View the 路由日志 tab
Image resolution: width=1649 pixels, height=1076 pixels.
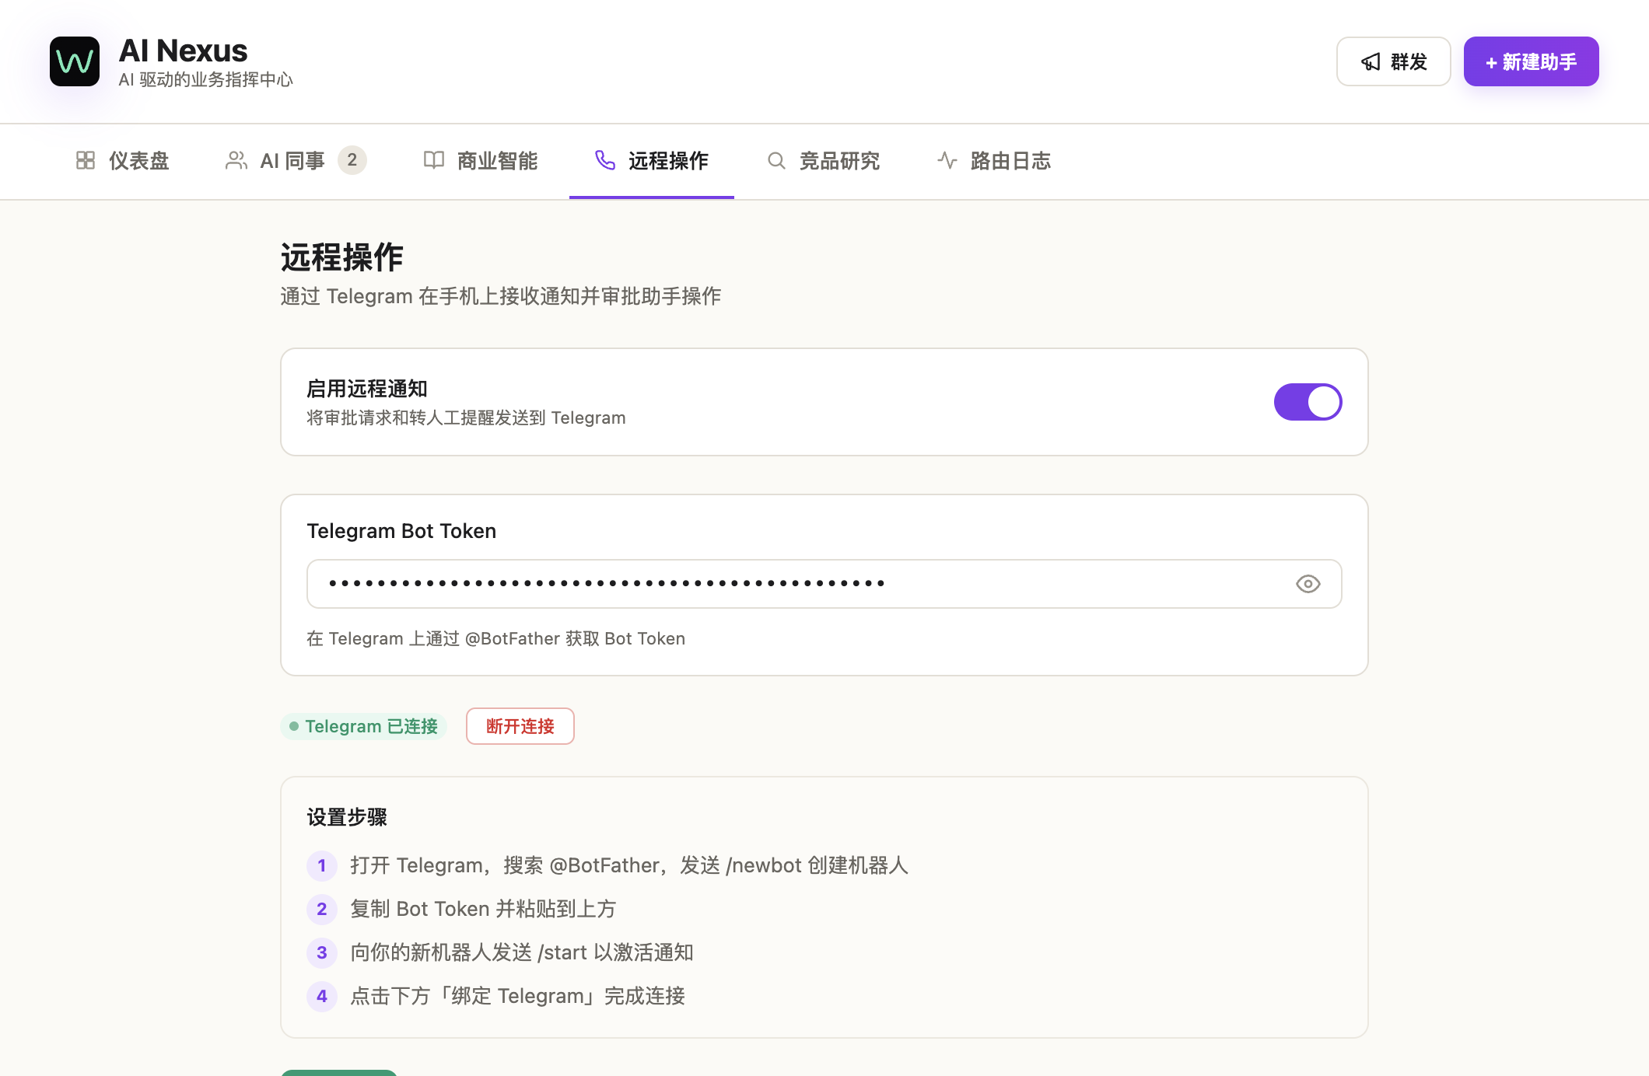click(994, 161)
